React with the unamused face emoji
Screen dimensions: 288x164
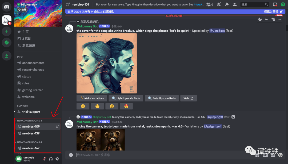click(97, 106)
